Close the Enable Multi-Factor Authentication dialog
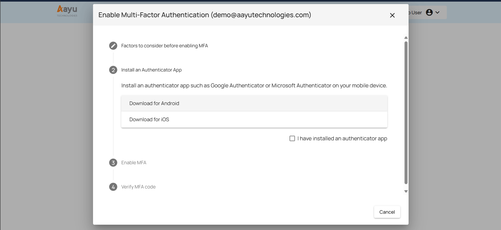 tap(392, 15)
